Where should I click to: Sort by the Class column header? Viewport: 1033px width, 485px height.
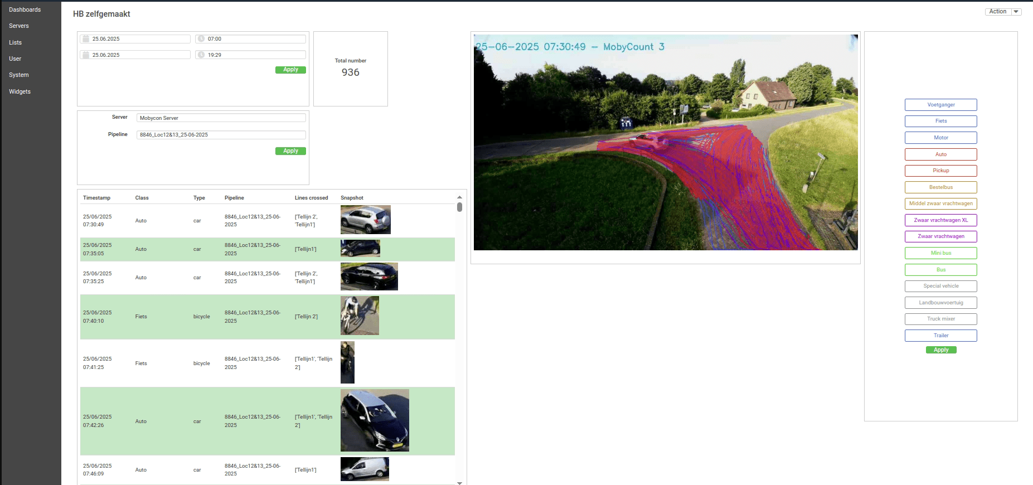click(142, 198)
